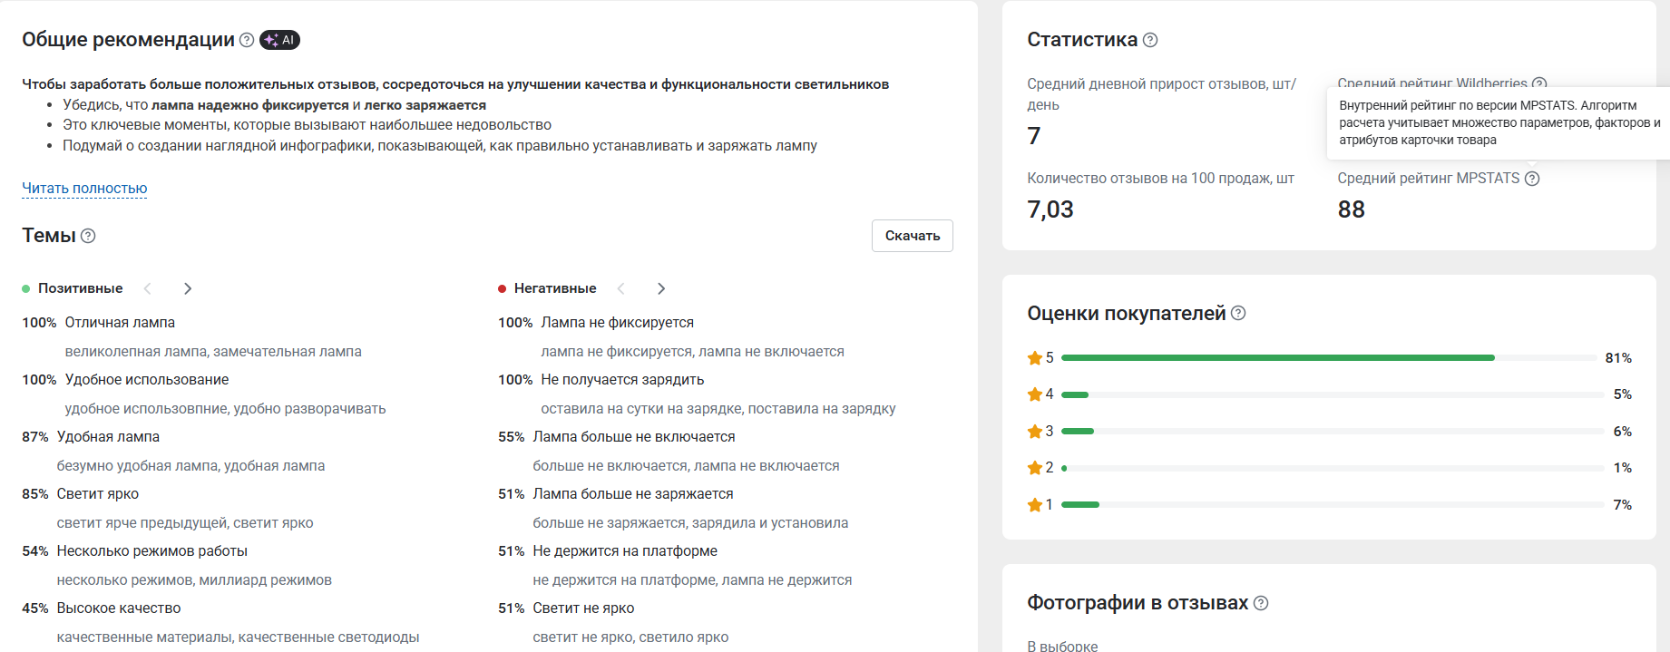Click help icon next to Общие рекомендации
This screenshot has height=652, width=1670.
(246, 40)
